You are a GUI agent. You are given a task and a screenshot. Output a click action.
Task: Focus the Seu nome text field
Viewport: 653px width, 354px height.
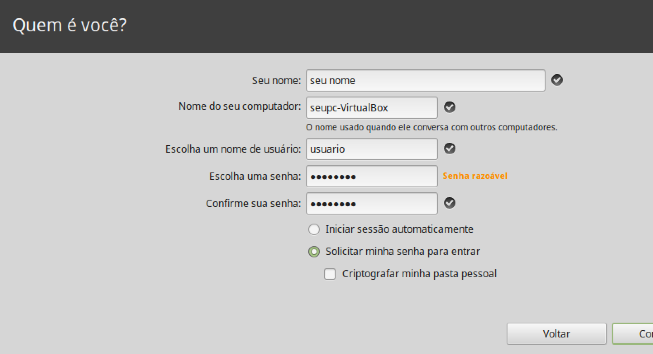(425, 80)
